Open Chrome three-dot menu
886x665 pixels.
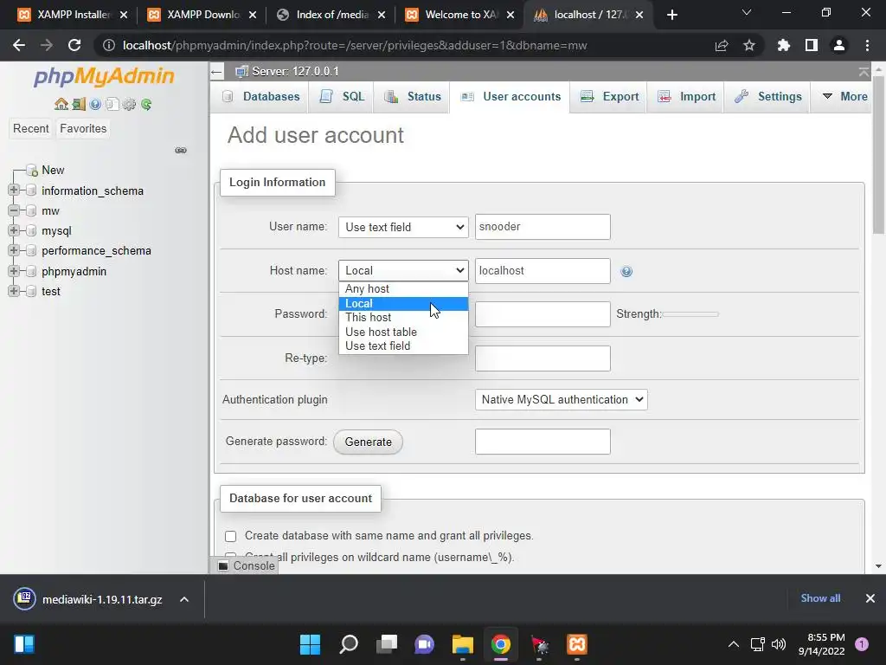click(x=867, y=45)
